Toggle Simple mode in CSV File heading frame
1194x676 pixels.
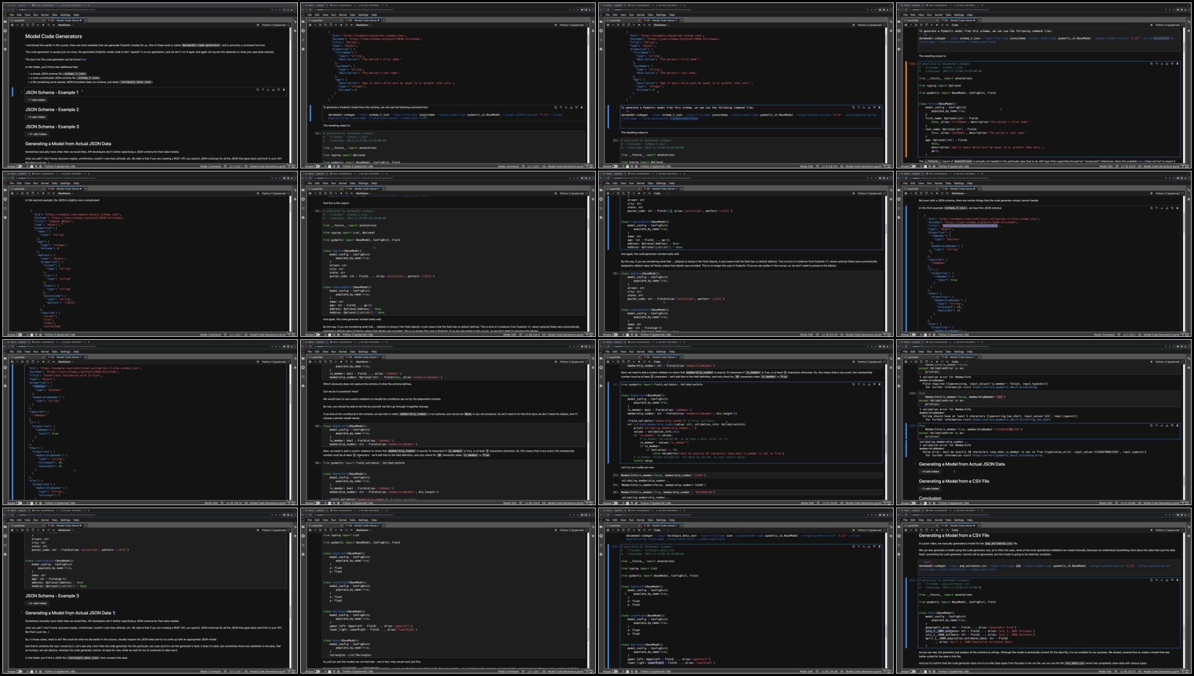pyautogui.click(x=913, y=672)
